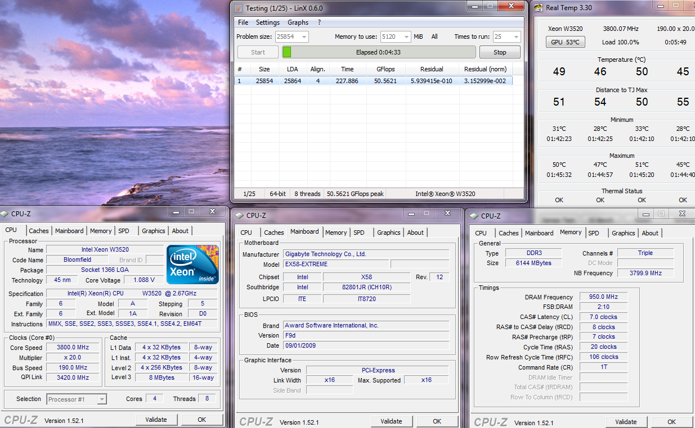
Task: Switch to SPD tab in first CPU-Z
Action: click(124, 231)
